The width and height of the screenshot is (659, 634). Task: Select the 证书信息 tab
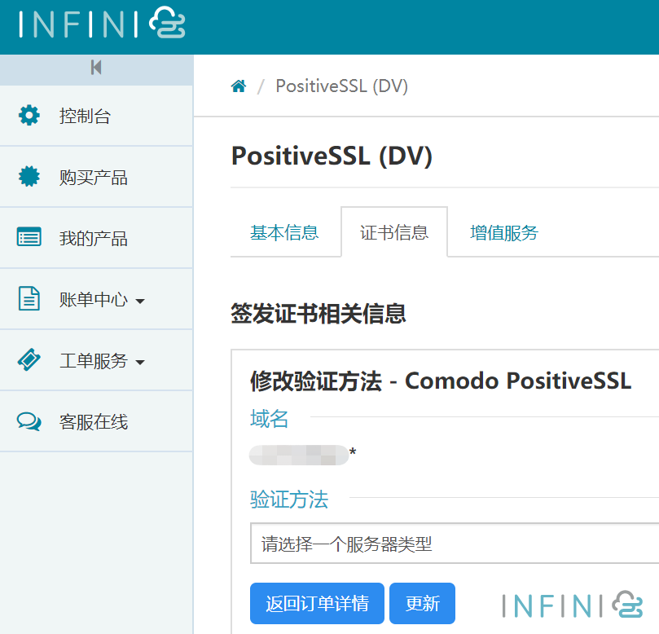[394, 232]
